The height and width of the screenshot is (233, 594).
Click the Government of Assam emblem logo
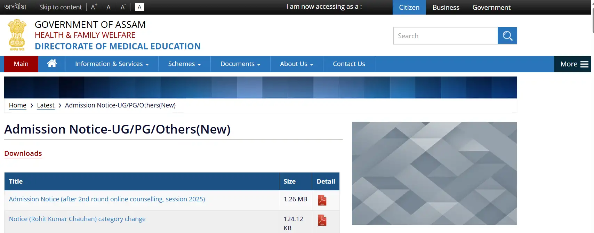tap(17, 35)
